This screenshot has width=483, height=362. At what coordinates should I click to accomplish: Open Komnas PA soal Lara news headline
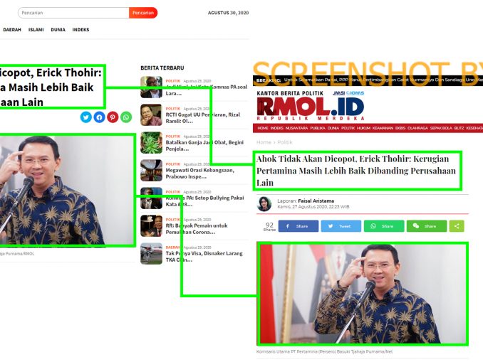pos(207,90)
